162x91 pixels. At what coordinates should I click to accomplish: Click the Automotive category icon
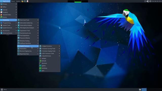click(x=18, y=49)
